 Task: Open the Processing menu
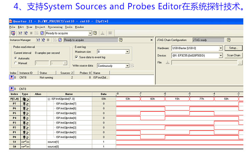(55, 27)
